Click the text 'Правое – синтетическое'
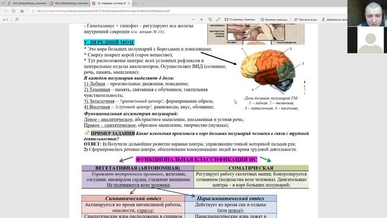Image resolution: width=387 pixels, height=218 pixels. tap(109, 125)
